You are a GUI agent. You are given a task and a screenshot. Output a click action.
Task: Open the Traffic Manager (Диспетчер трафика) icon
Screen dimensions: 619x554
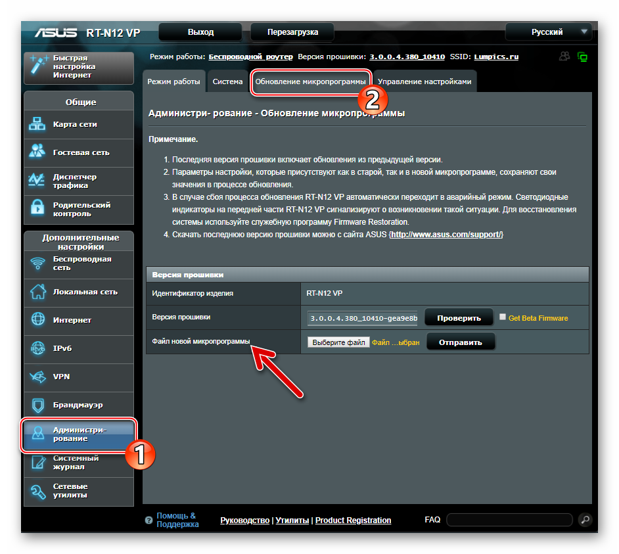(37, 181)
